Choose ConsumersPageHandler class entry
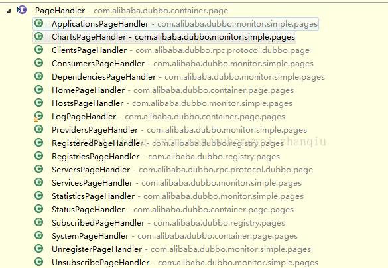The width and height of the screenshot is (388, 268). pos(182,64)
